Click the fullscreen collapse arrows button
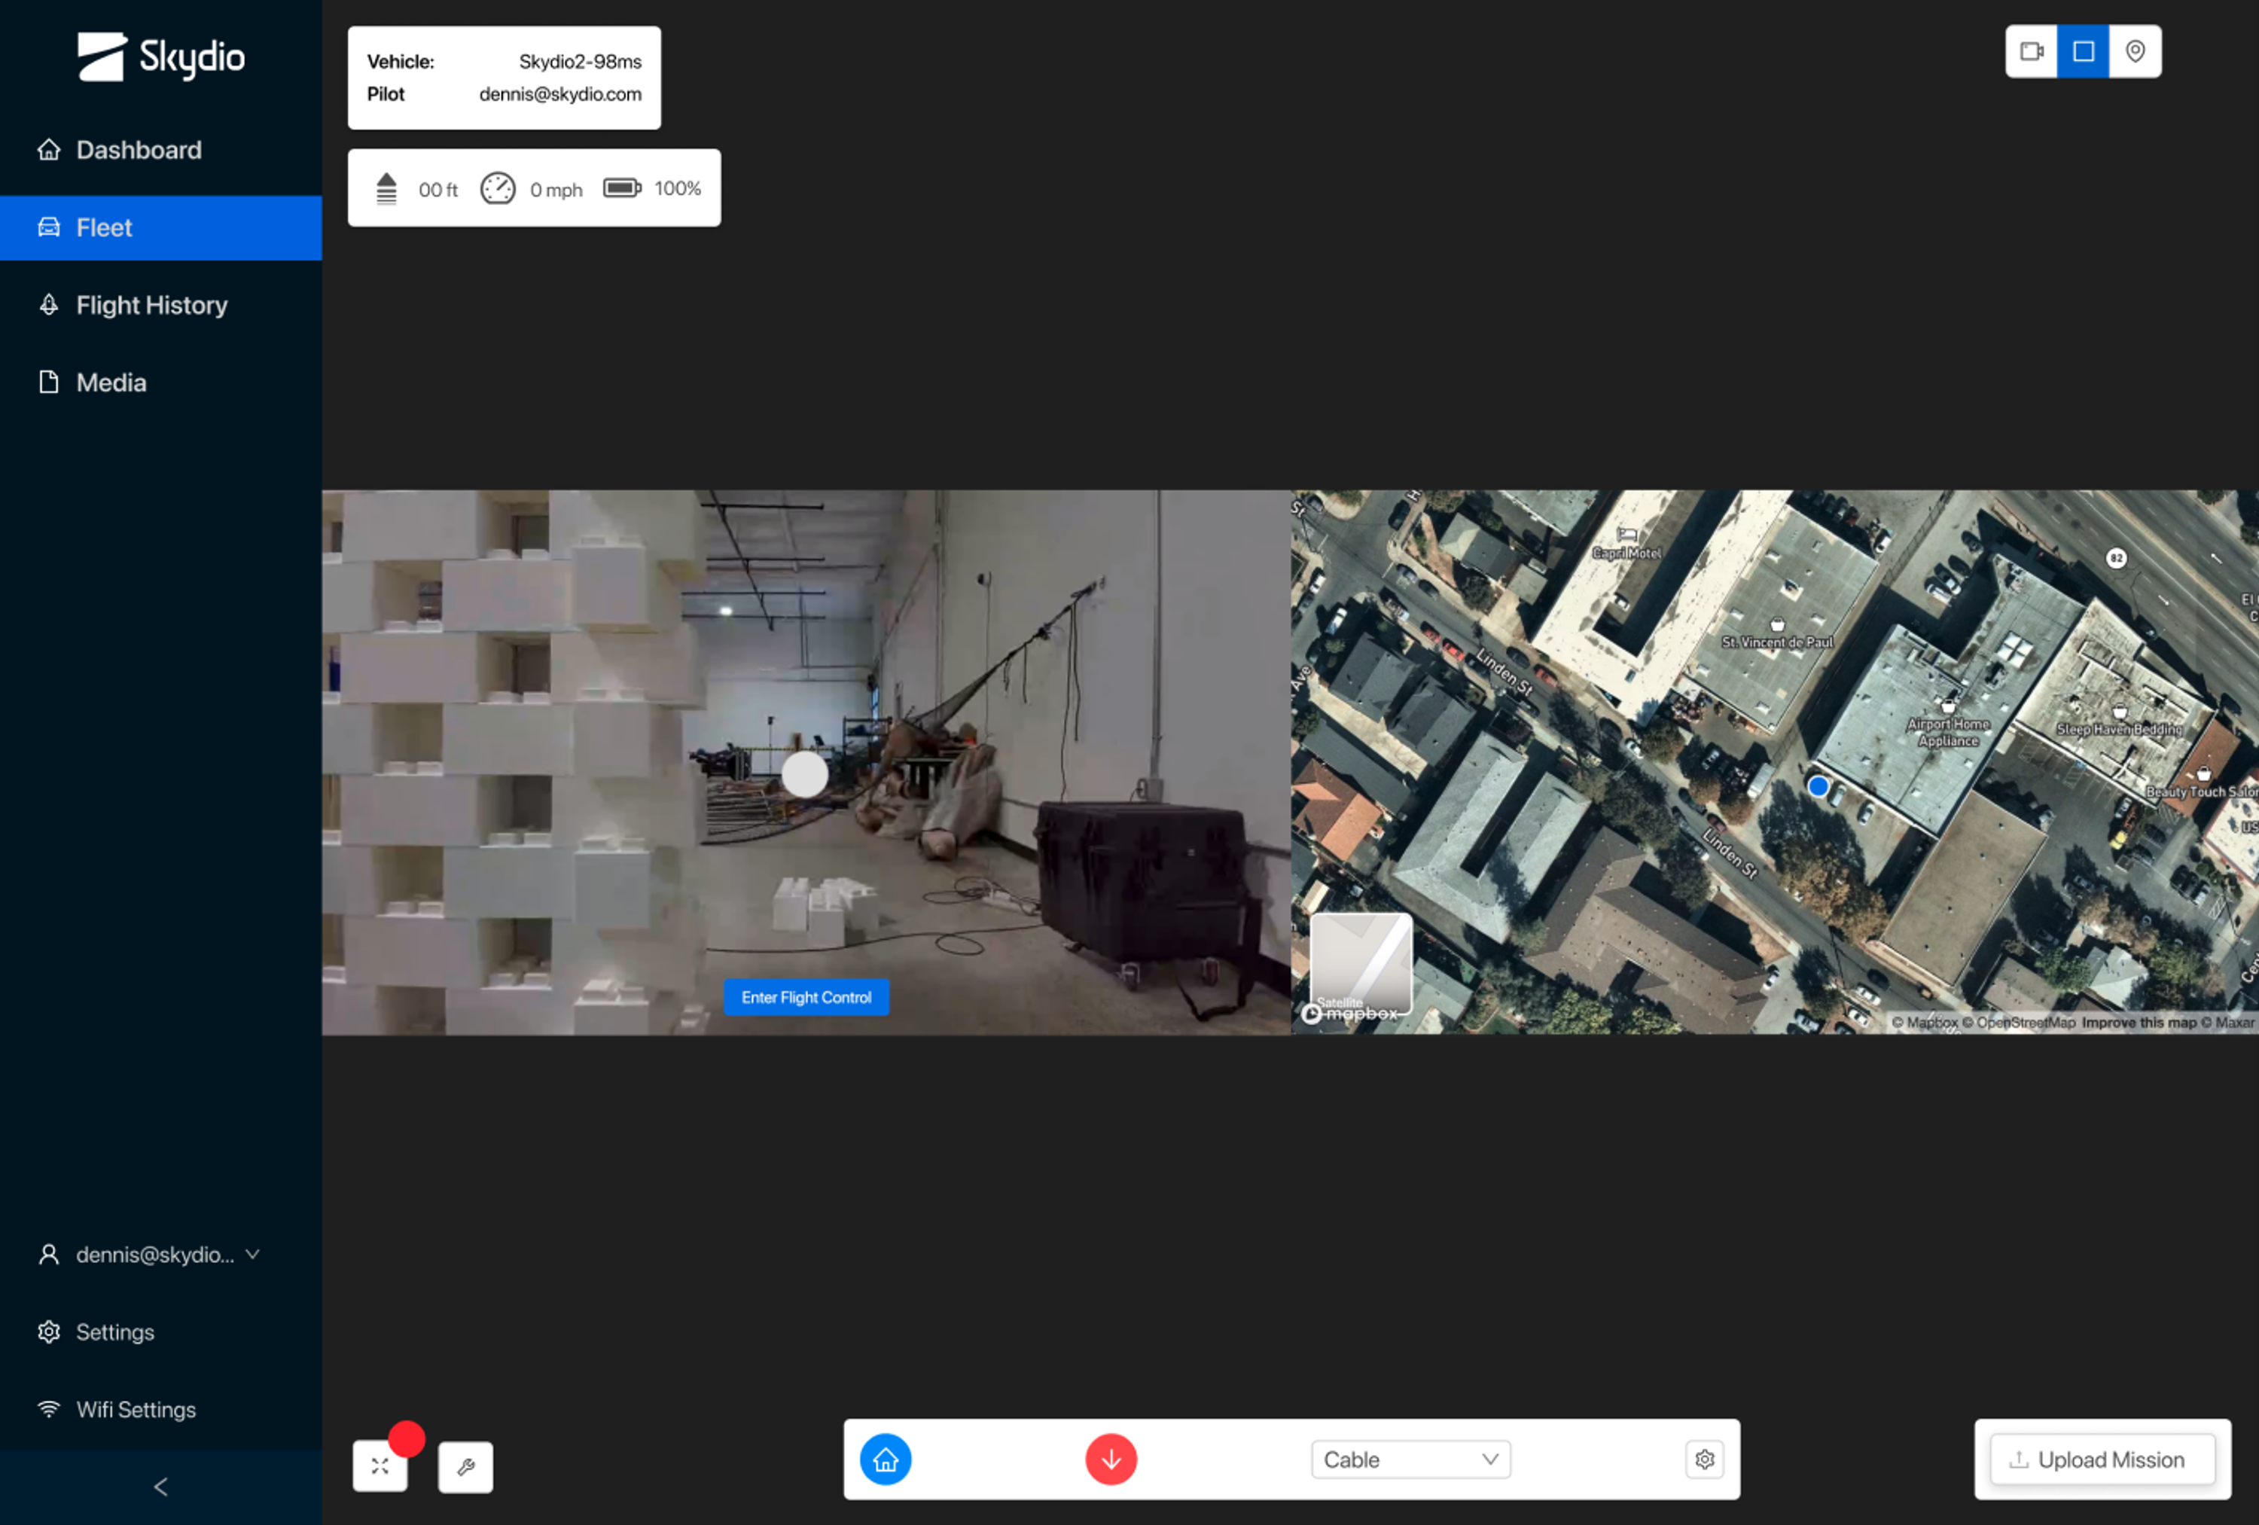 (x=380, y=1467)
